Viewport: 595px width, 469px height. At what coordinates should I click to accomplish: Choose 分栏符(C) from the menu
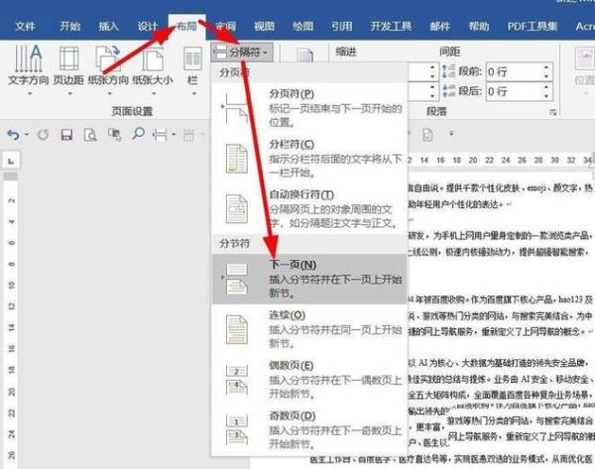[309, 159]
